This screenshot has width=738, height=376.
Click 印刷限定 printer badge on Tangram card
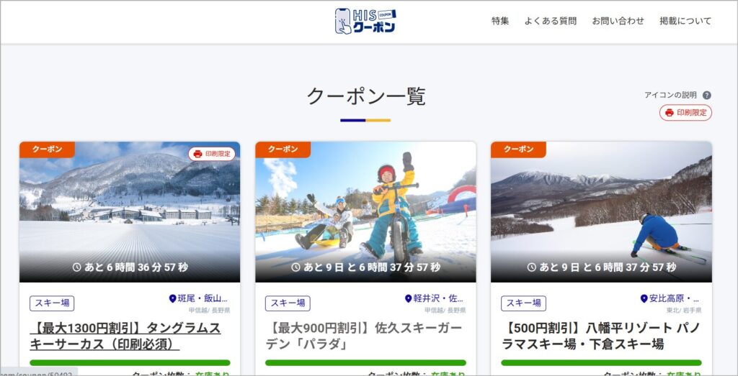(x=212, y=154)
